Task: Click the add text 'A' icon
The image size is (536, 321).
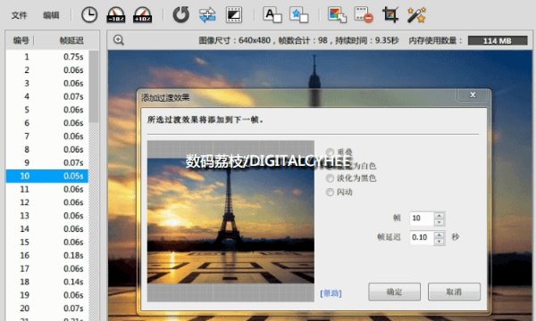Action: (x=272, y=15)
